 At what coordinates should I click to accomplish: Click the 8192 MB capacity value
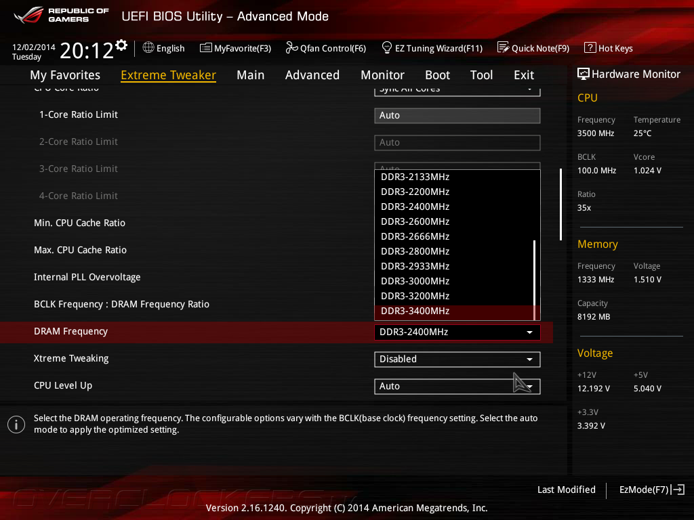coord(594,317)
